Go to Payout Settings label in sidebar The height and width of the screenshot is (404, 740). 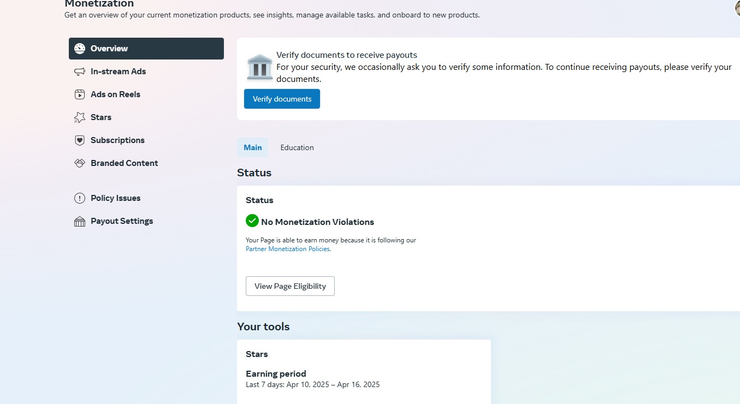[122, 221]
